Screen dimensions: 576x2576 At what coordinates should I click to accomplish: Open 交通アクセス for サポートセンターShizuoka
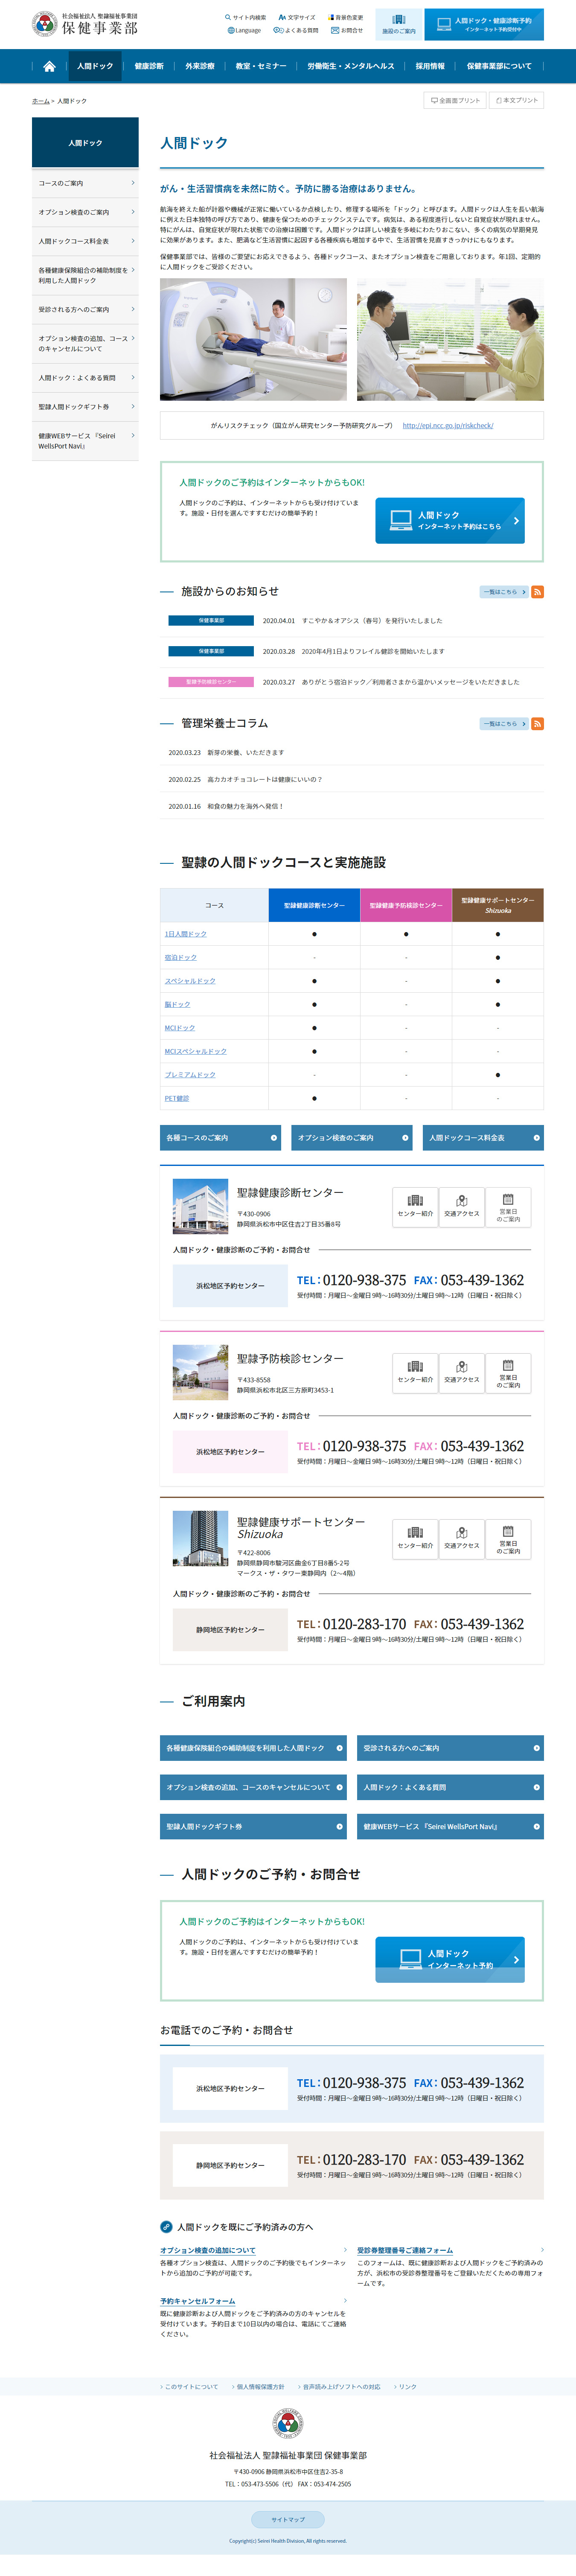(462, 1539)
